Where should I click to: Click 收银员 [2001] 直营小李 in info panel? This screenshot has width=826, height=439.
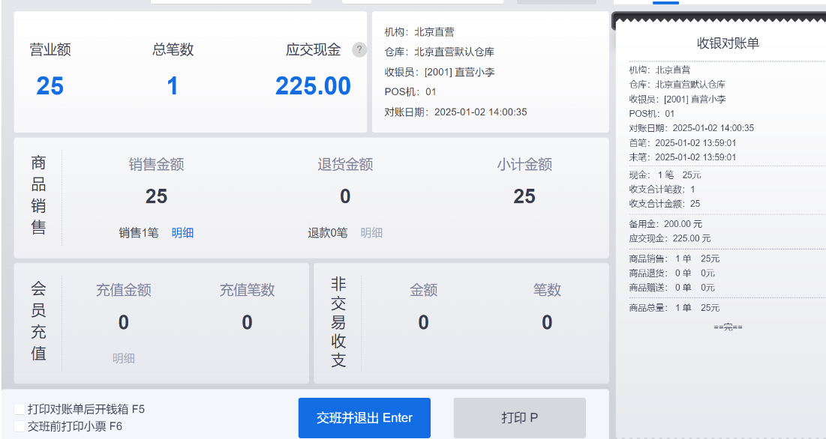[x=440, y=72]
